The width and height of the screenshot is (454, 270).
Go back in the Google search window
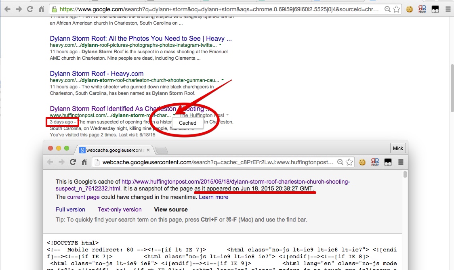pyautogui.click(x=8, y=9)
